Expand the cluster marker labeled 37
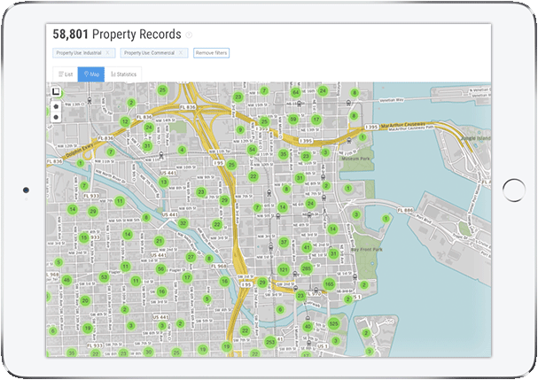Screen dimensions: 538x380 (284, 242)
